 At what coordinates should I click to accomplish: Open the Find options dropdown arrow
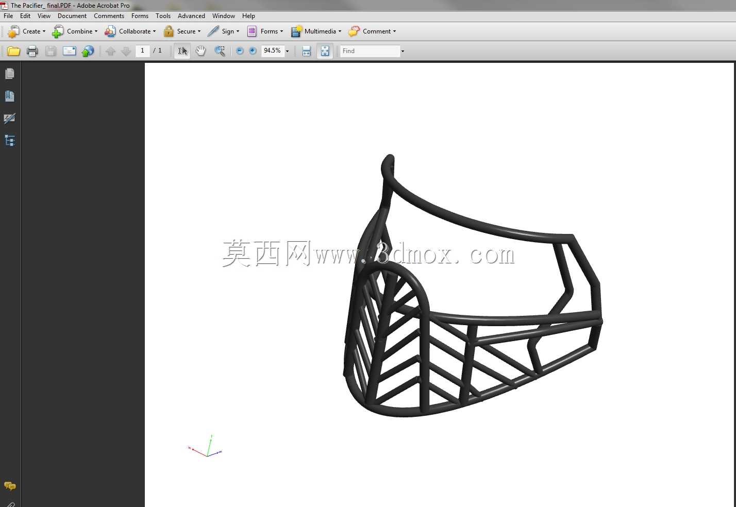[x=403, y=51]
